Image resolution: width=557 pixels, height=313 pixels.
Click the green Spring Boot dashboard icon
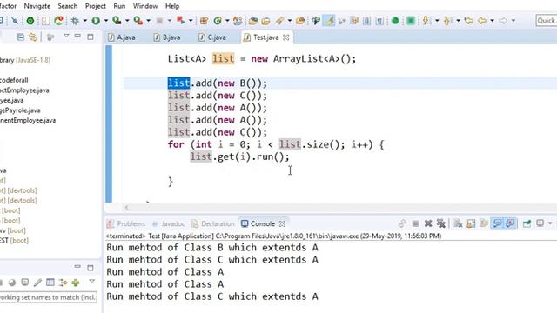(x=30, y=21)
